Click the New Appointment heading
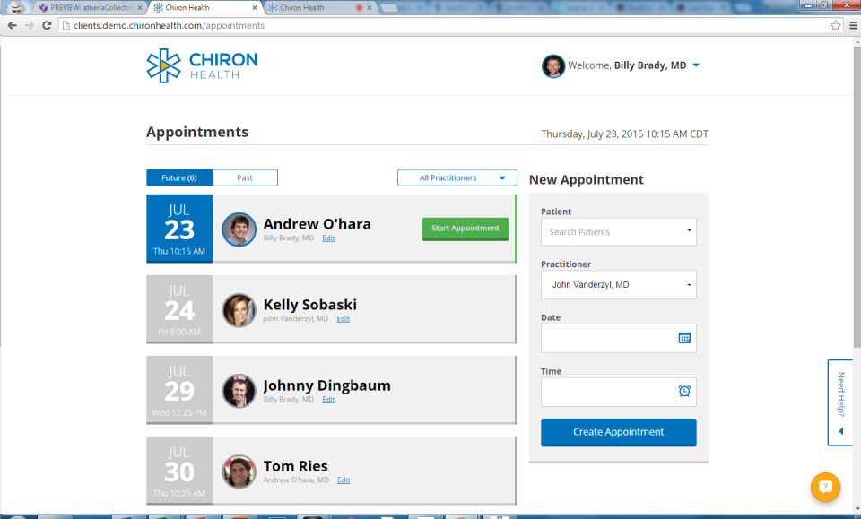861x519 pixels. click(586, 180)
